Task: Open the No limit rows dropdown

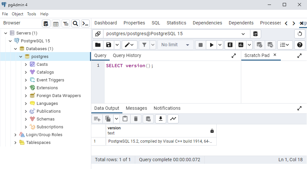Action: [x=175, y=45]
